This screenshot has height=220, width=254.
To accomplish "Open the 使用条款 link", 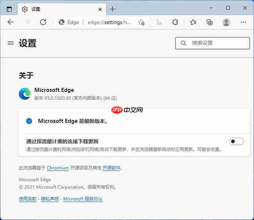I will click(x=28, y=199).
